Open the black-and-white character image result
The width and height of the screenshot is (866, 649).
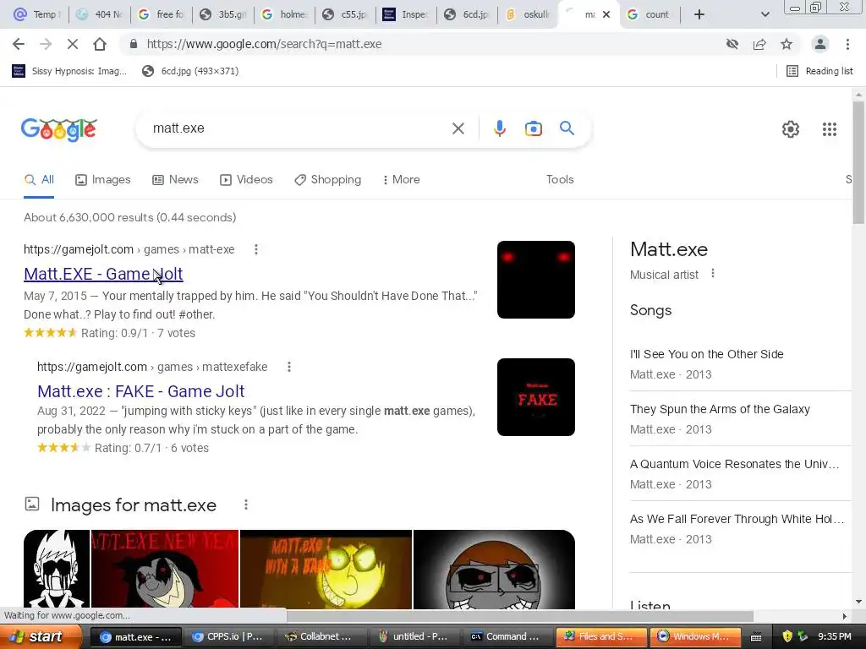57,569
